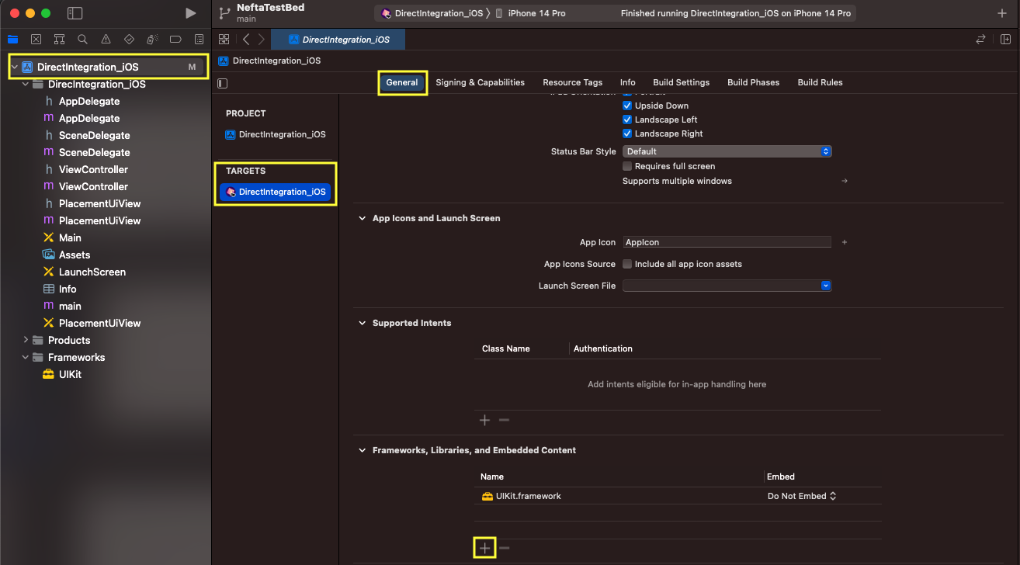This screenshot has height=565, width=1020.
Task: Select UIKit.framework row in table
Action: pyautogui.click(x=678, y=496)
